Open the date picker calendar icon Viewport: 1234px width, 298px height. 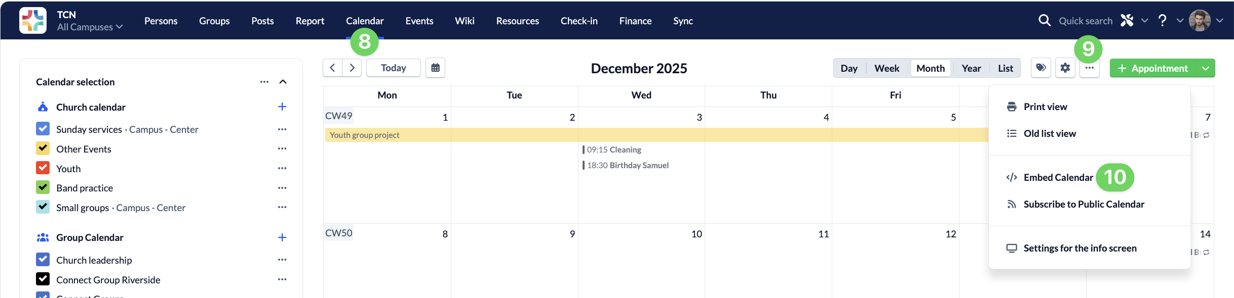[x=435, y=68]
